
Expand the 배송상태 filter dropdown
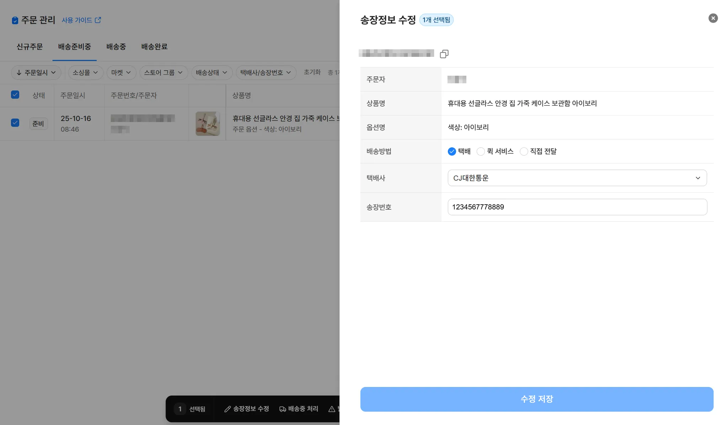pos(212,72)
